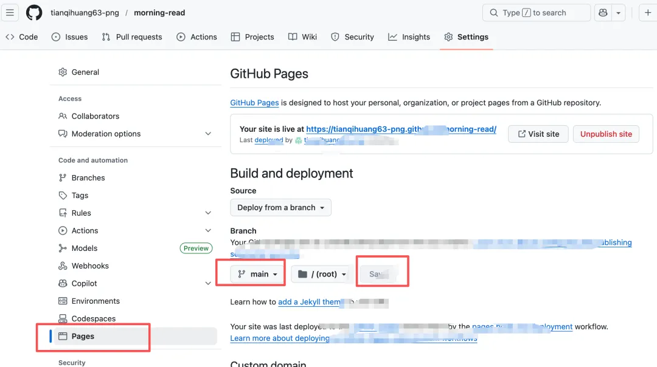Click the plus create-new button
This screenshot has height=367, width=657.
[648, 13]
